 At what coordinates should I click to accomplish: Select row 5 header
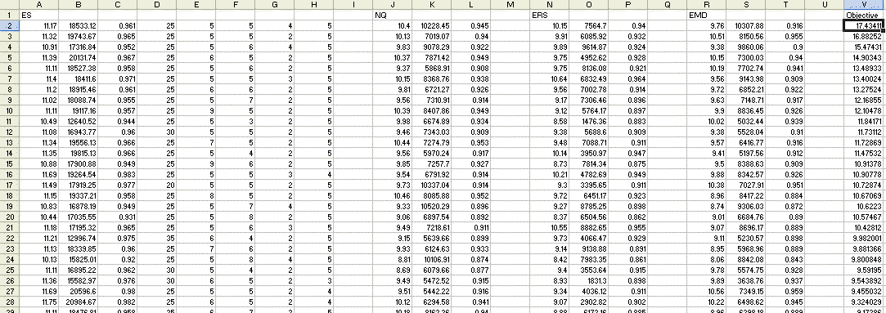tap(9, 58)
